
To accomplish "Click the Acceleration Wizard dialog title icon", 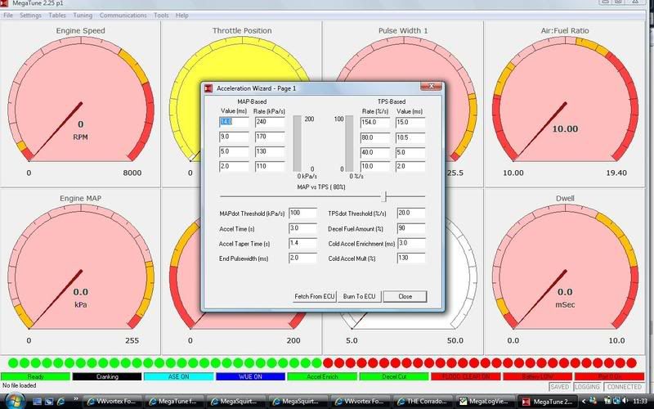I will (x=208, y=88).
